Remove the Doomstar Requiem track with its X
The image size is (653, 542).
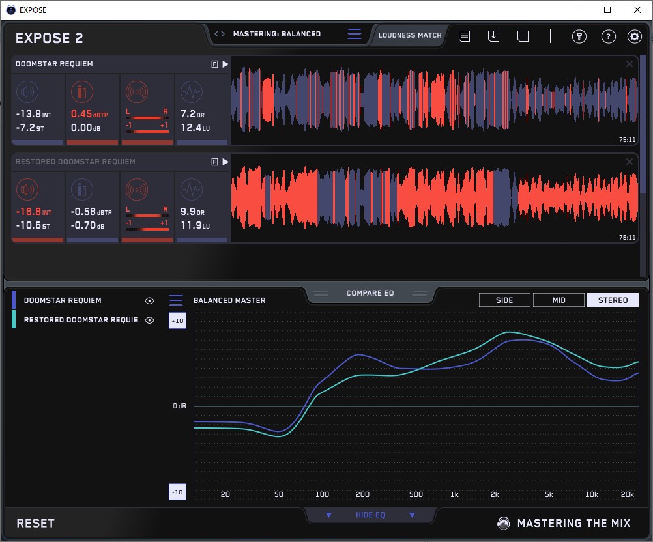(x=630, y=64)
